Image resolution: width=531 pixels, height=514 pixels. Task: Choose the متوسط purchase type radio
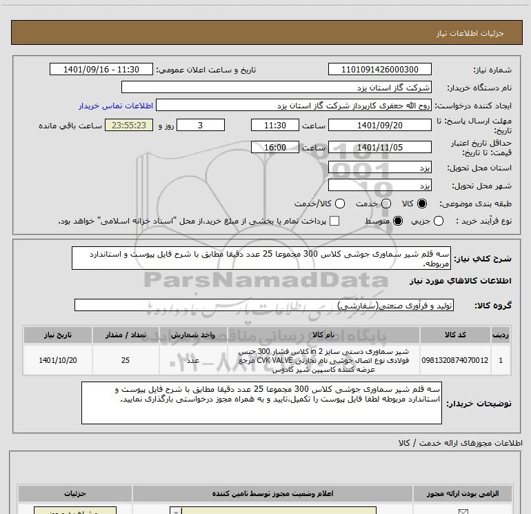coord(398,221)
